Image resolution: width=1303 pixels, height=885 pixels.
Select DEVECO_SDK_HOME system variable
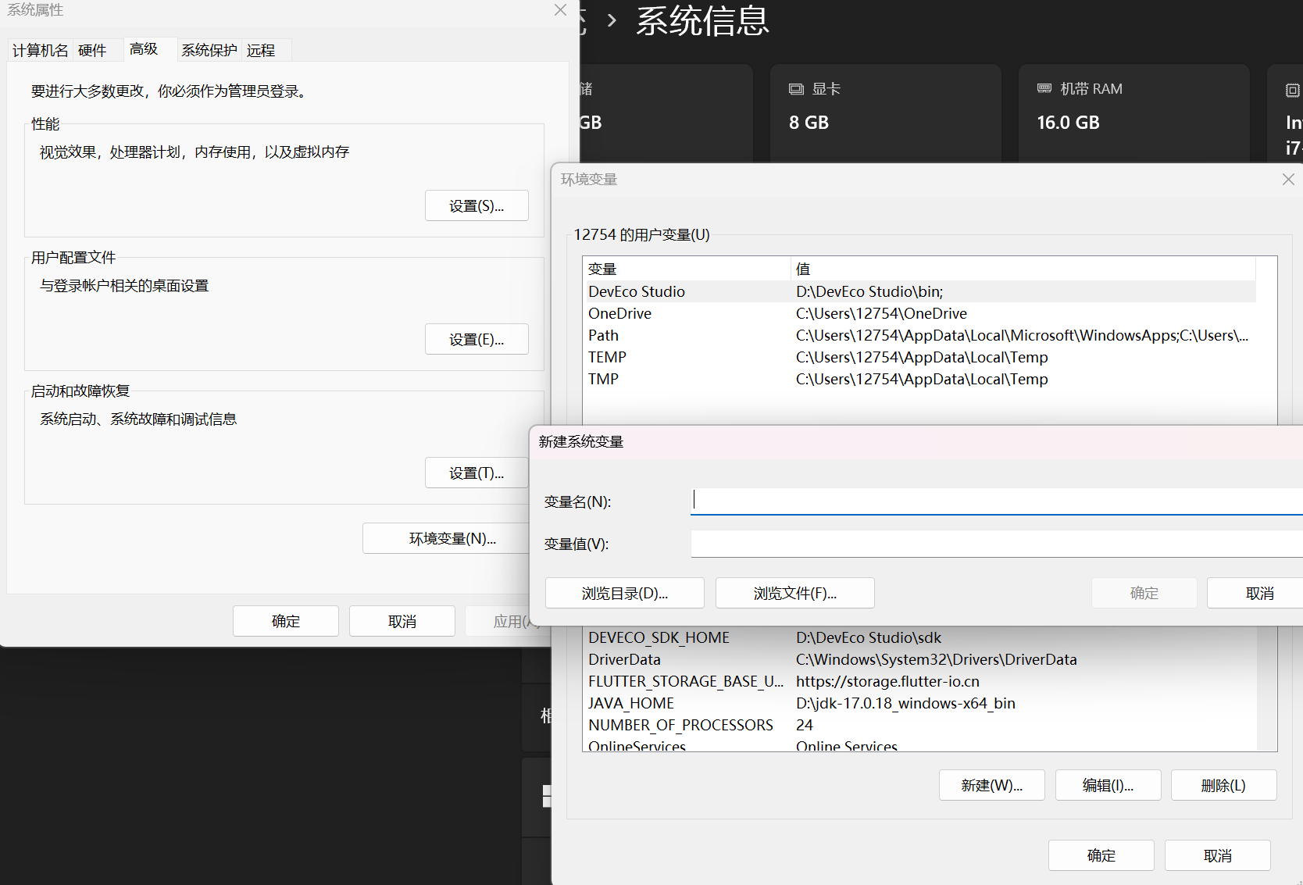[x=920, y=637]
